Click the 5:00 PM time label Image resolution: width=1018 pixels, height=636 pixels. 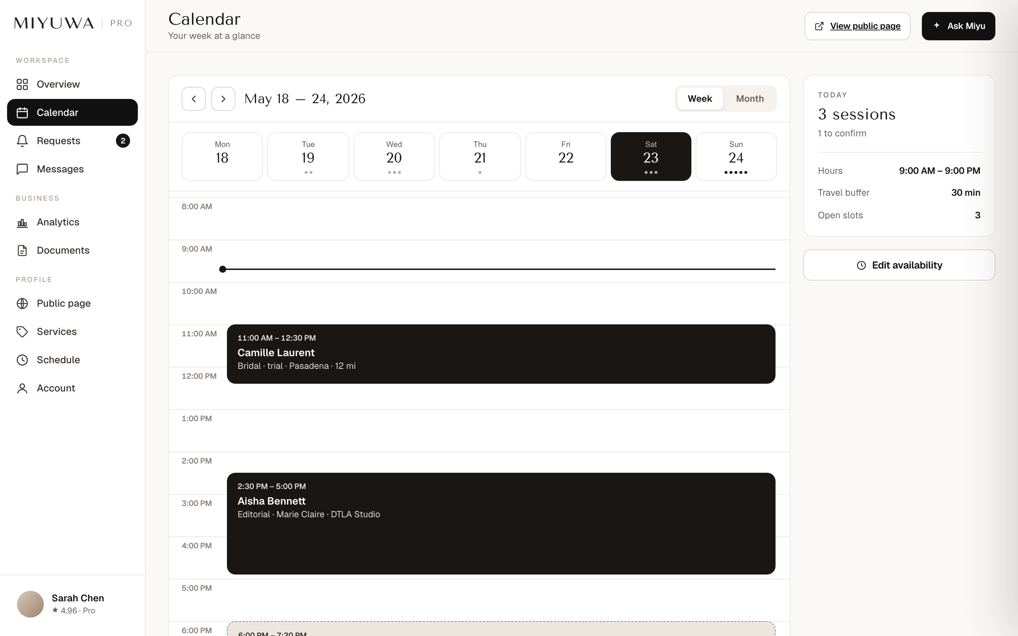click(197, 588)
